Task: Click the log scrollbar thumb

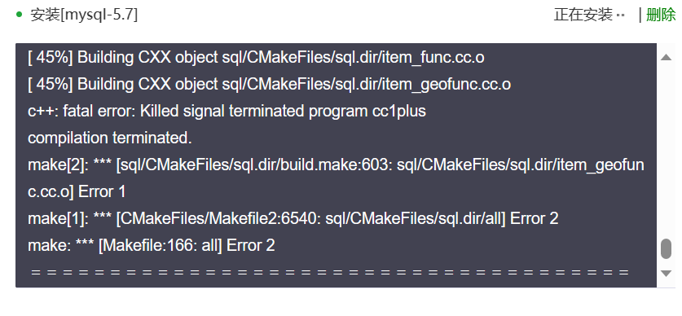Action: pyautogui.click(x=666, y=248)
